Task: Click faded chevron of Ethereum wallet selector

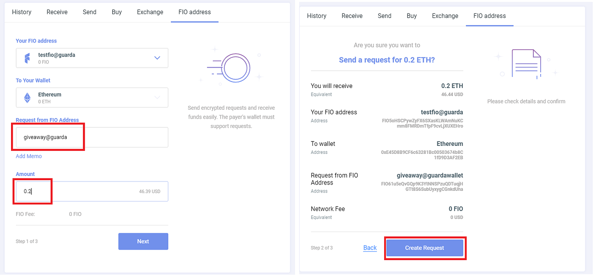Action: tap(157, 97)
